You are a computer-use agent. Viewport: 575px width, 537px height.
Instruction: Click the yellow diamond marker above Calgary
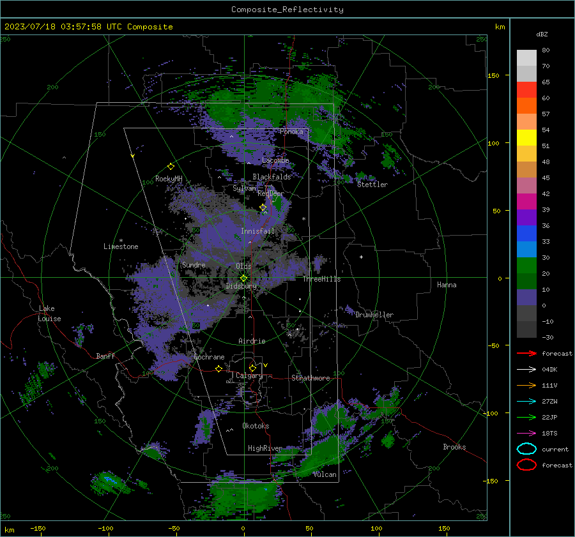pos(252,368)
